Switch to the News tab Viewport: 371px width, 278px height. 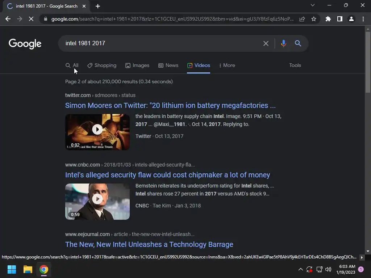[x=168, y=66]
